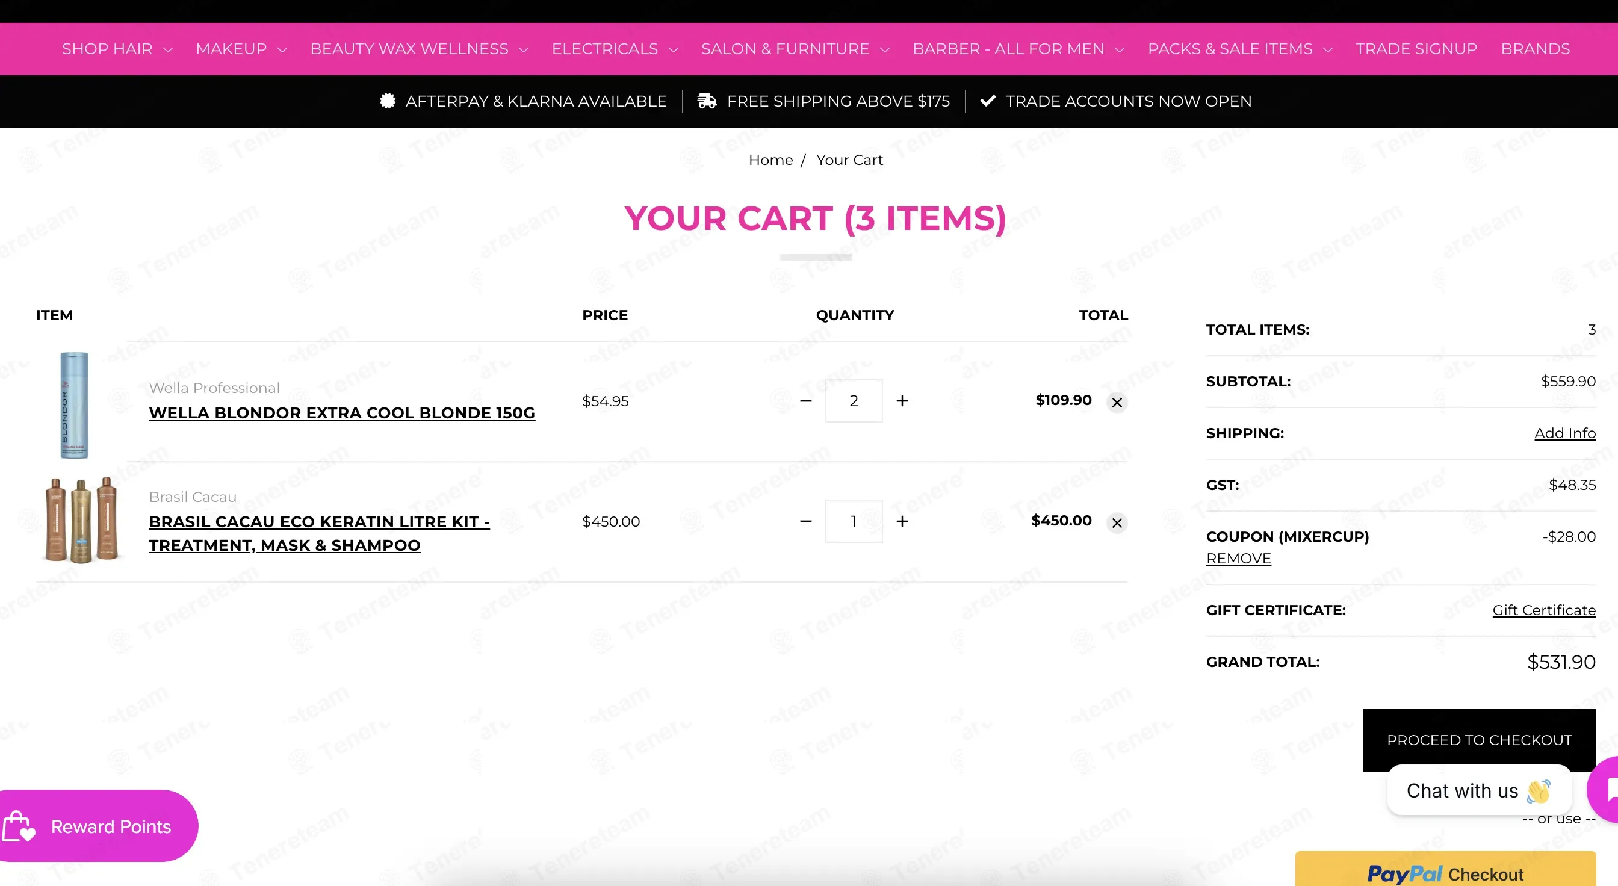1618x886 pixels.
Task: Open Wella Blondor Extra Cool Blonde product link
Action: 342,412
